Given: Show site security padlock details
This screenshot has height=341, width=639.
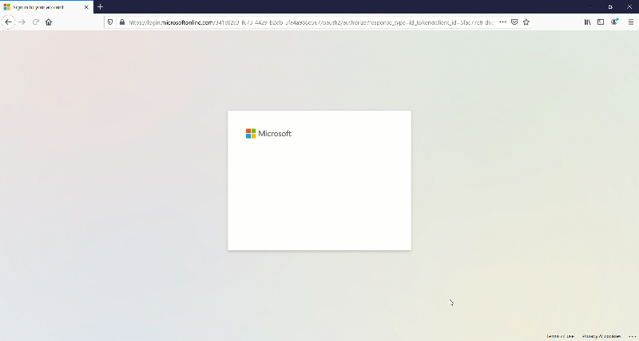Looking at the screenshot, I should coord(122,22).
